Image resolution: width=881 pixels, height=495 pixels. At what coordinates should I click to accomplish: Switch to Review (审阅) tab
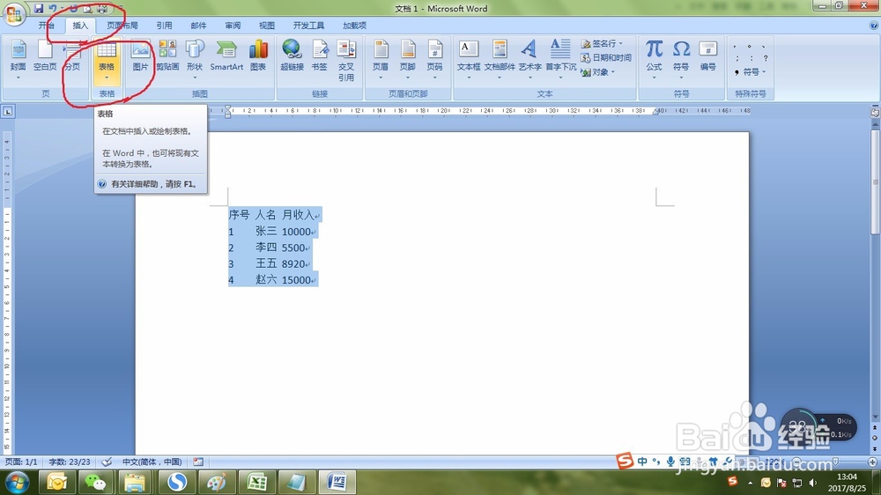[233, 26]
